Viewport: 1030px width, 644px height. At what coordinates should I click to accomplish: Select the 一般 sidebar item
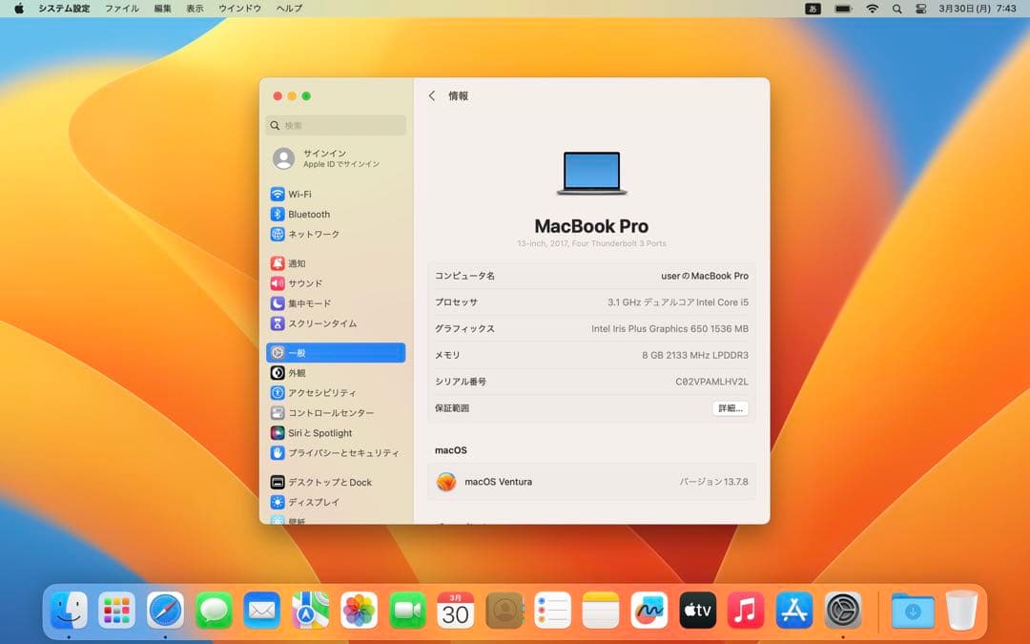pos(336,353)
